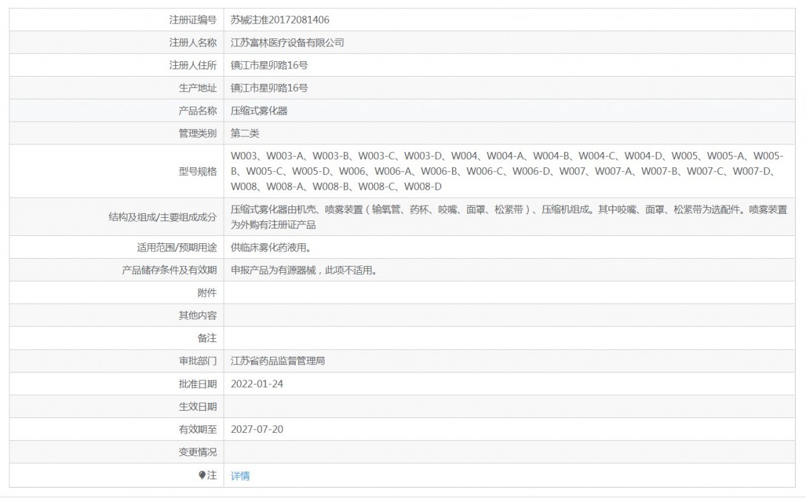Click the model list starting with W003
The width and height of the screenshot is (806, 498).
click(x=507, y=171)
